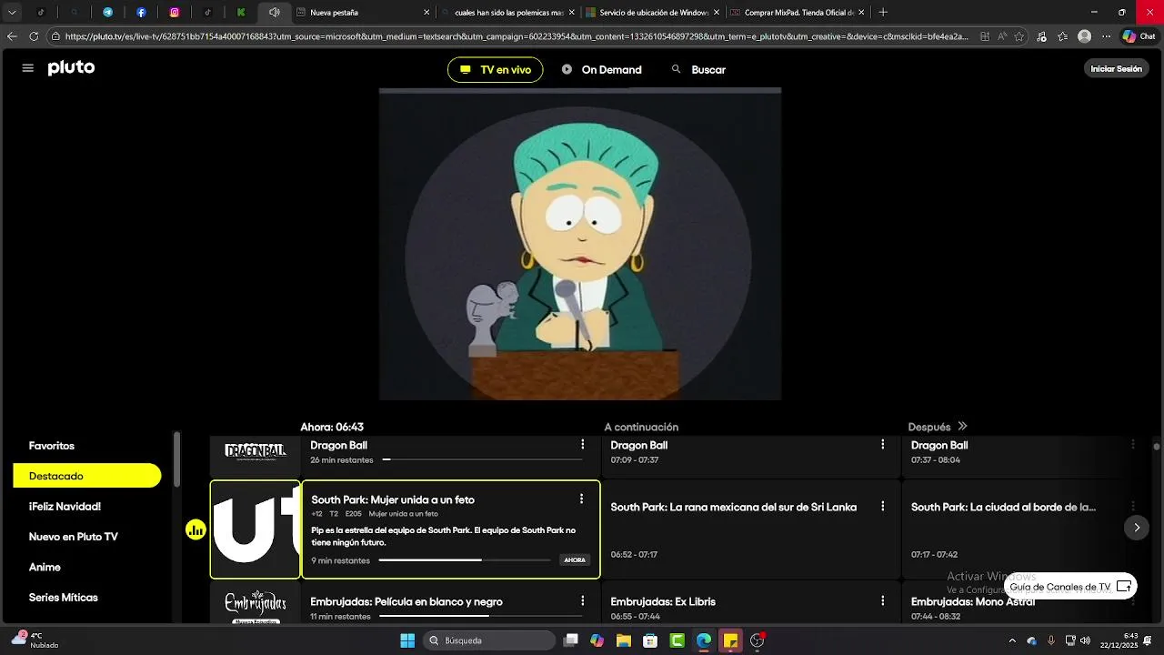Switch to Servicio de ubicación de Windows tab

(x=653, y=13)
